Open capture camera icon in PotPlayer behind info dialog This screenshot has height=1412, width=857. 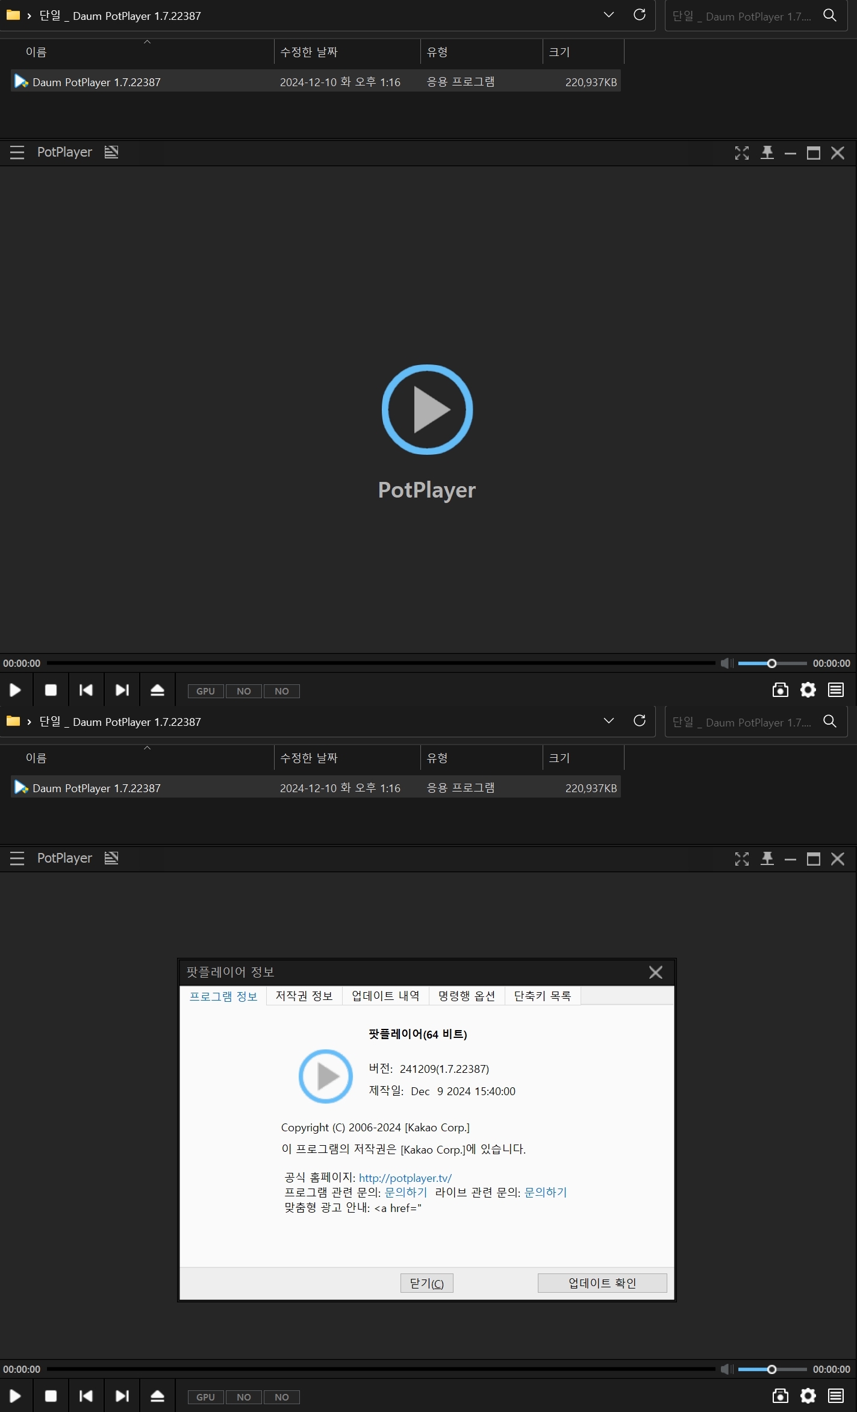coord(781,1396)
